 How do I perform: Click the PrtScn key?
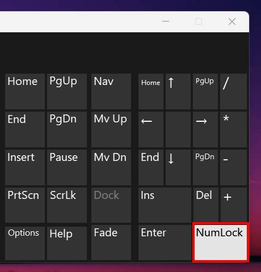tap(25, 205)
